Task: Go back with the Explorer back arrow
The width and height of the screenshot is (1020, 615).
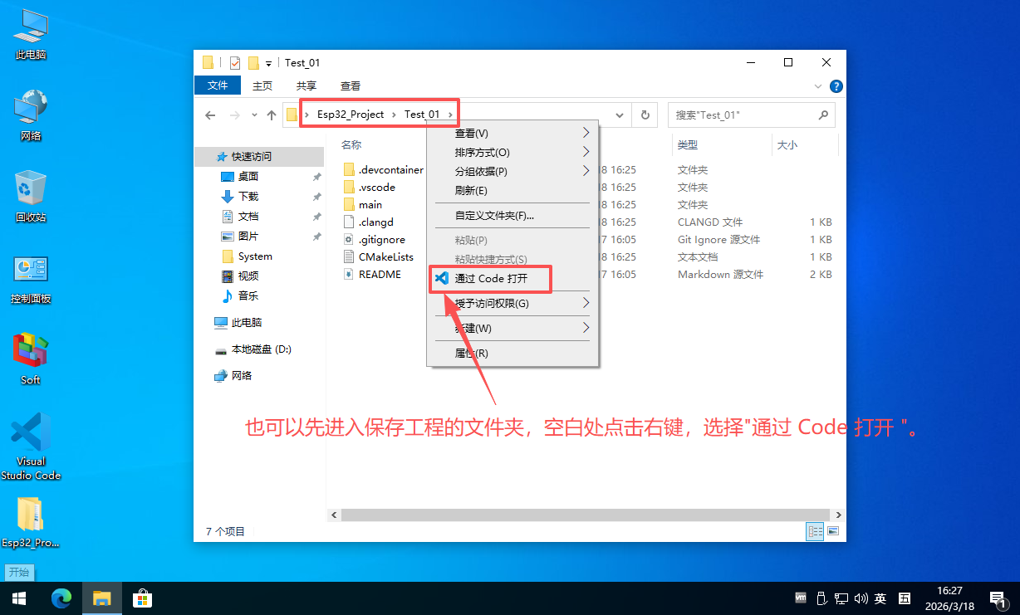Action: tap(211, 115)
